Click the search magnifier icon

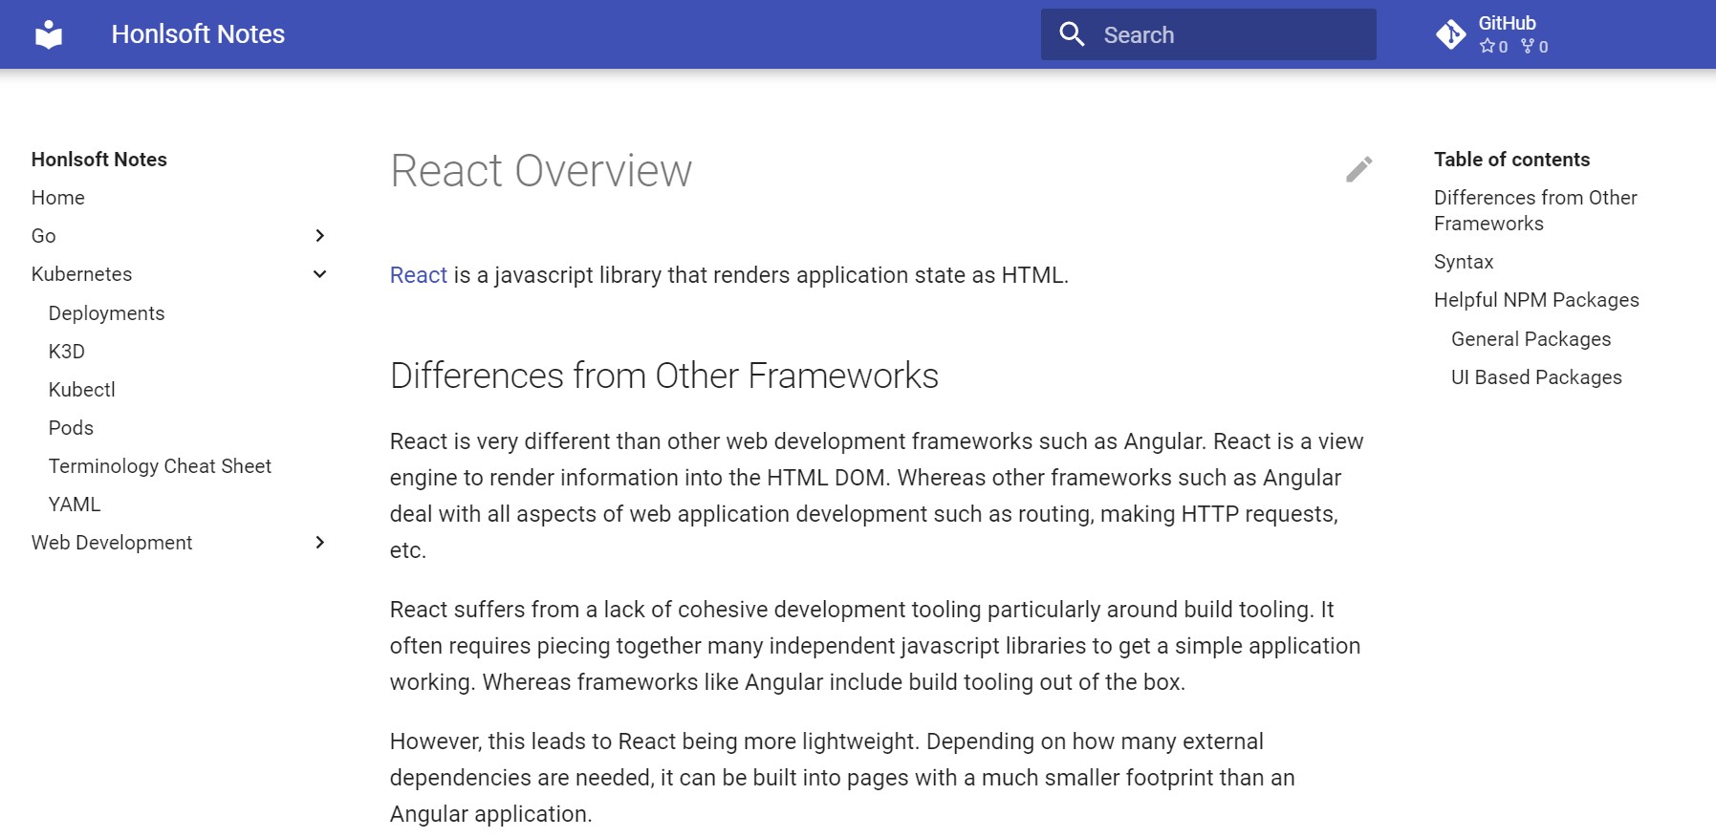tap(1072, 34)
